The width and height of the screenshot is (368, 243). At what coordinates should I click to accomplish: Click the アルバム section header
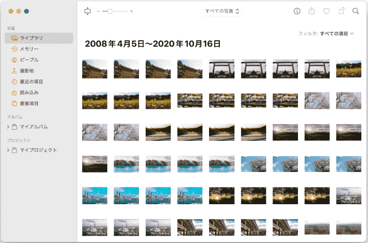tap(15, 117)
